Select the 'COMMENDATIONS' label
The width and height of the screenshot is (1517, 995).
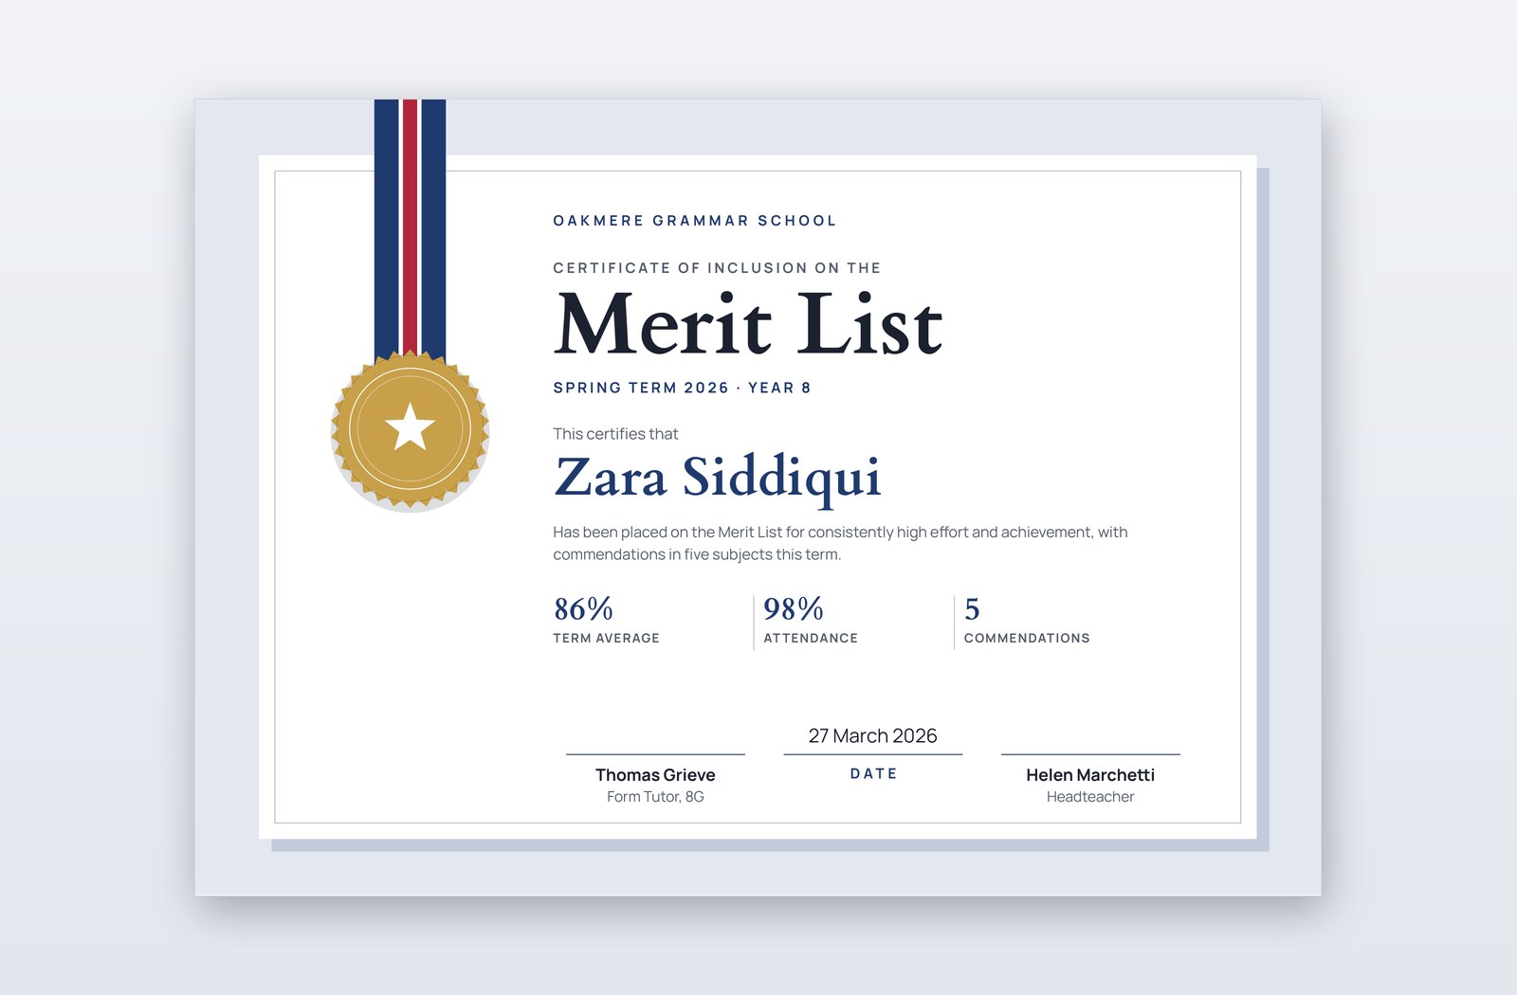click(1027, 638)
